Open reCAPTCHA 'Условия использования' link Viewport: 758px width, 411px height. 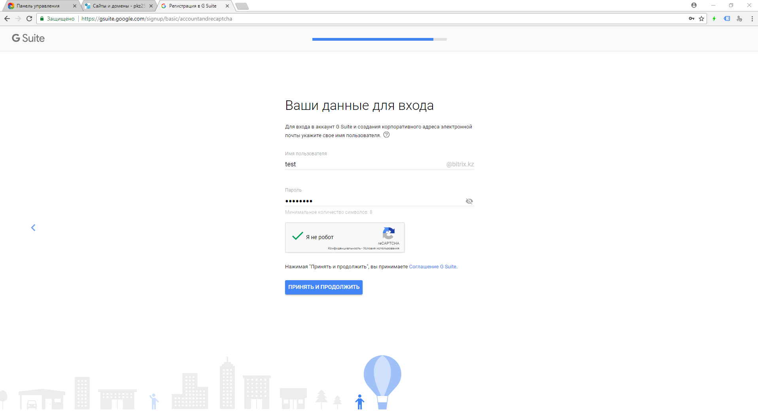click(381, 249)
